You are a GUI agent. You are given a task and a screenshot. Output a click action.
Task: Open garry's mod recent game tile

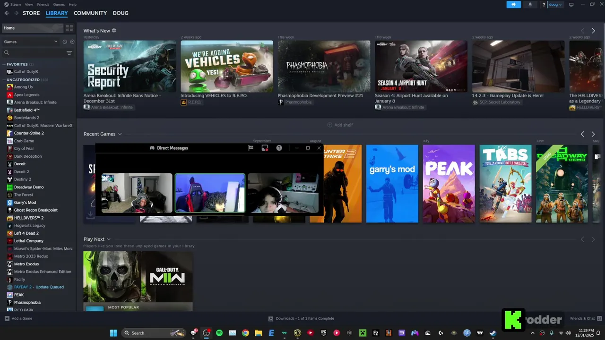pos(392,184)
